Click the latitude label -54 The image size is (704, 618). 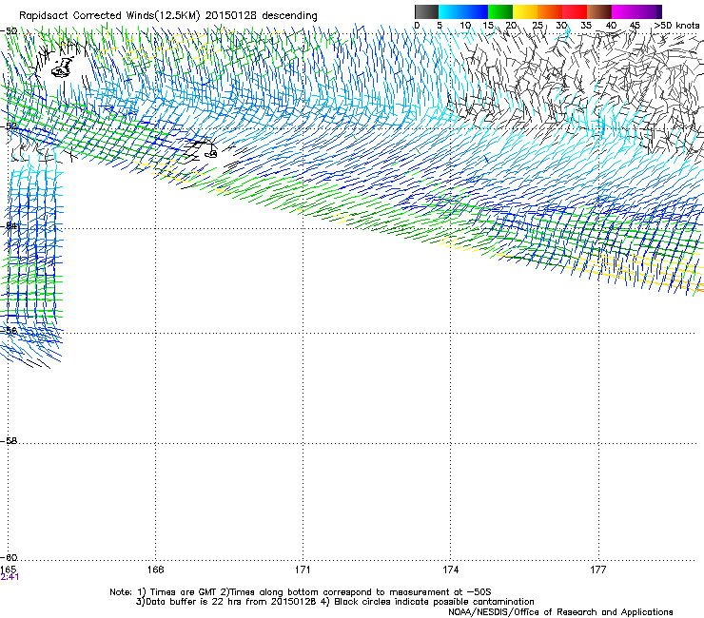[9, 225]
